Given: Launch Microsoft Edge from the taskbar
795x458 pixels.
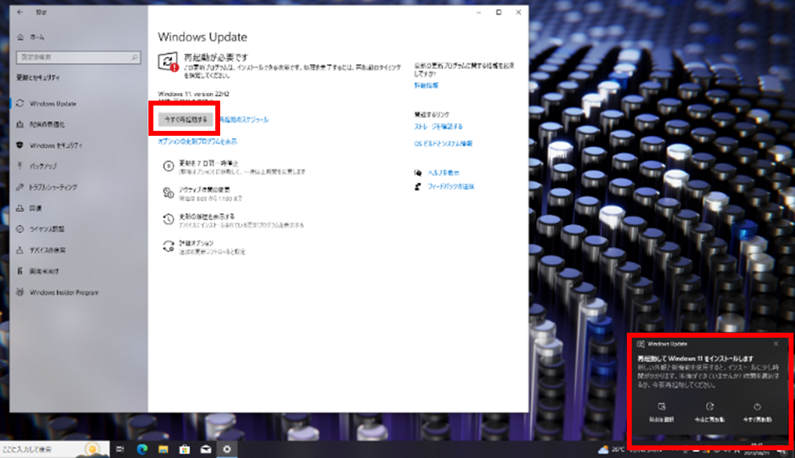Looking at the screenshot, I should coord(142,450).
